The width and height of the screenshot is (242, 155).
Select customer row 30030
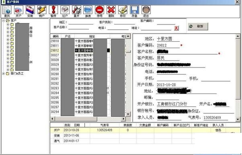pos(88,69)
